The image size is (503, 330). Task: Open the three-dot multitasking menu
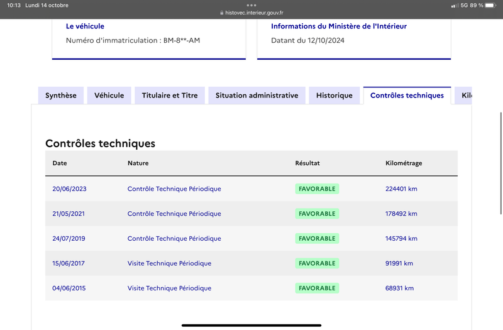pyautogui.click(x=251, y=5)
